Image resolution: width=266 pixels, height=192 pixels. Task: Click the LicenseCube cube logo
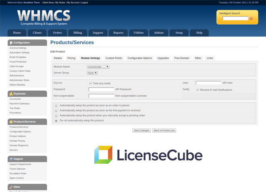pos(103,155)
